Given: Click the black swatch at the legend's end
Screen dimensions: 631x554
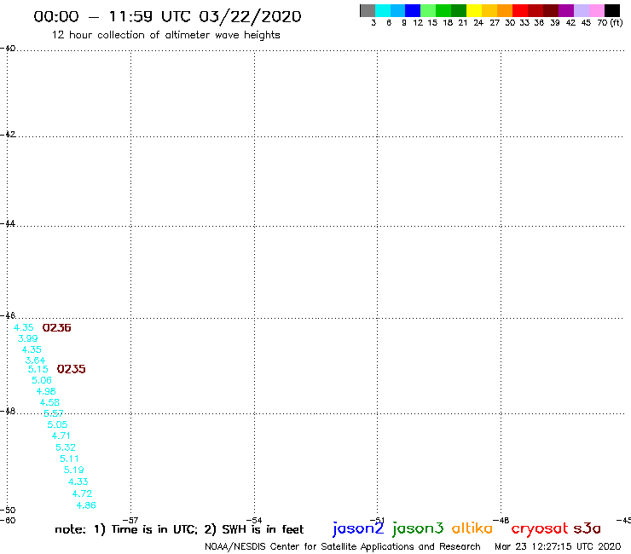Looking at the screenshot, I should 611,10.
